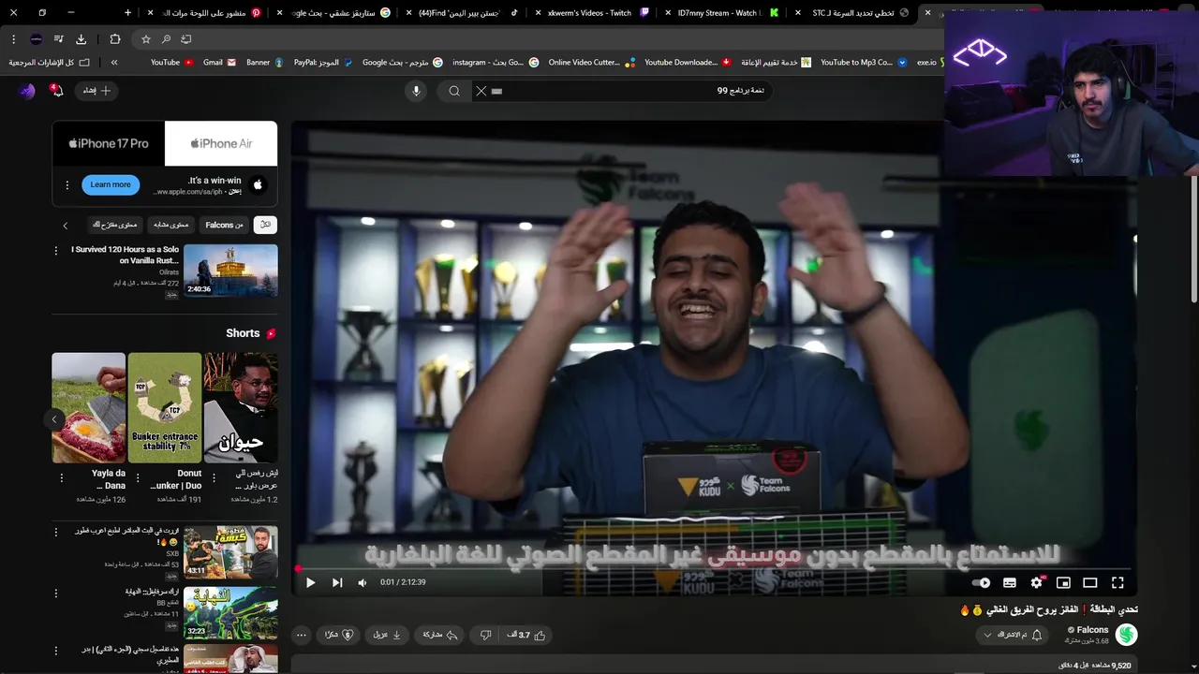
Task: Open the media control icon in Chrome toolbar
Action: [58, 39]
